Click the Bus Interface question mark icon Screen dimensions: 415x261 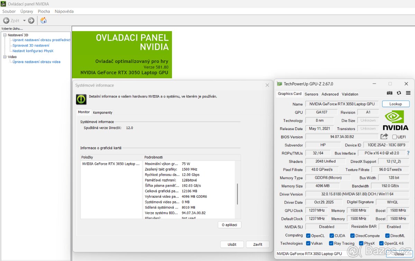click(408, 153)
